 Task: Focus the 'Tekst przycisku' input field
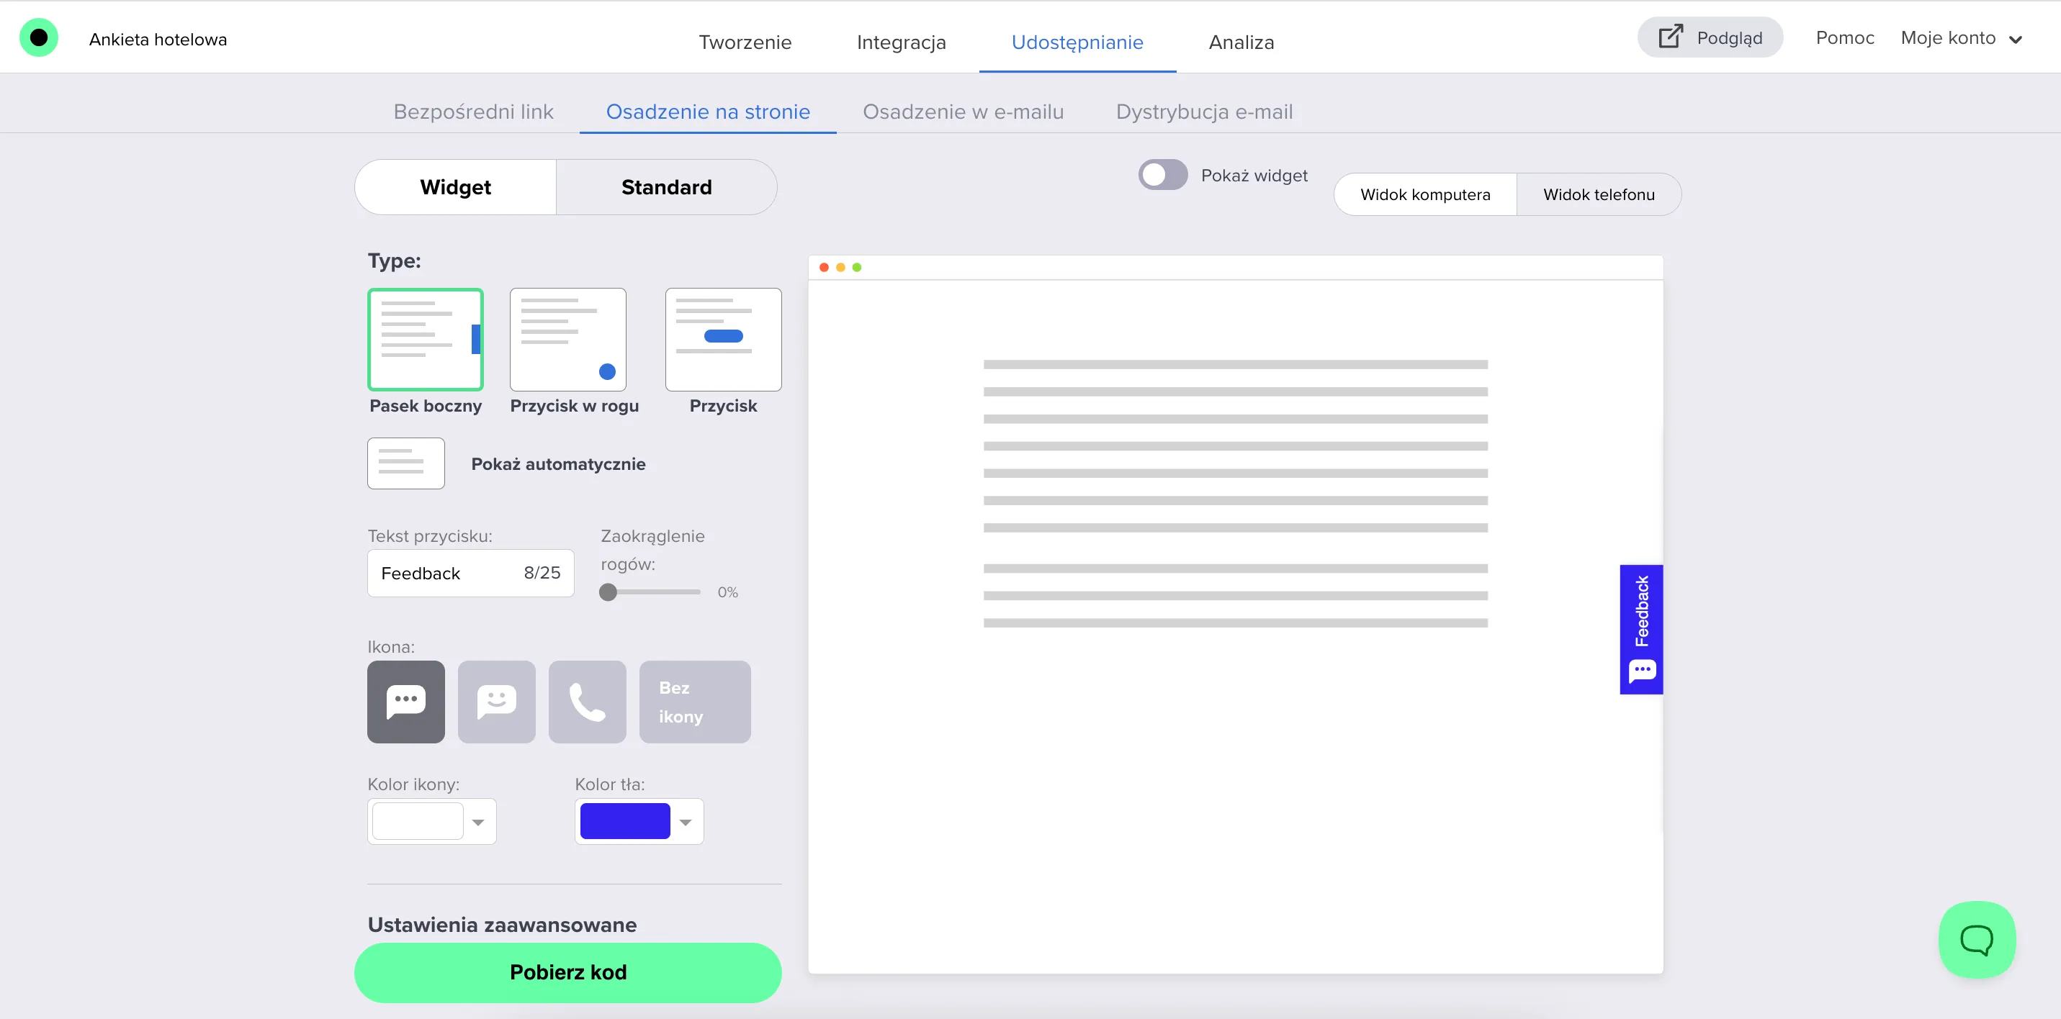coord(470,573)
